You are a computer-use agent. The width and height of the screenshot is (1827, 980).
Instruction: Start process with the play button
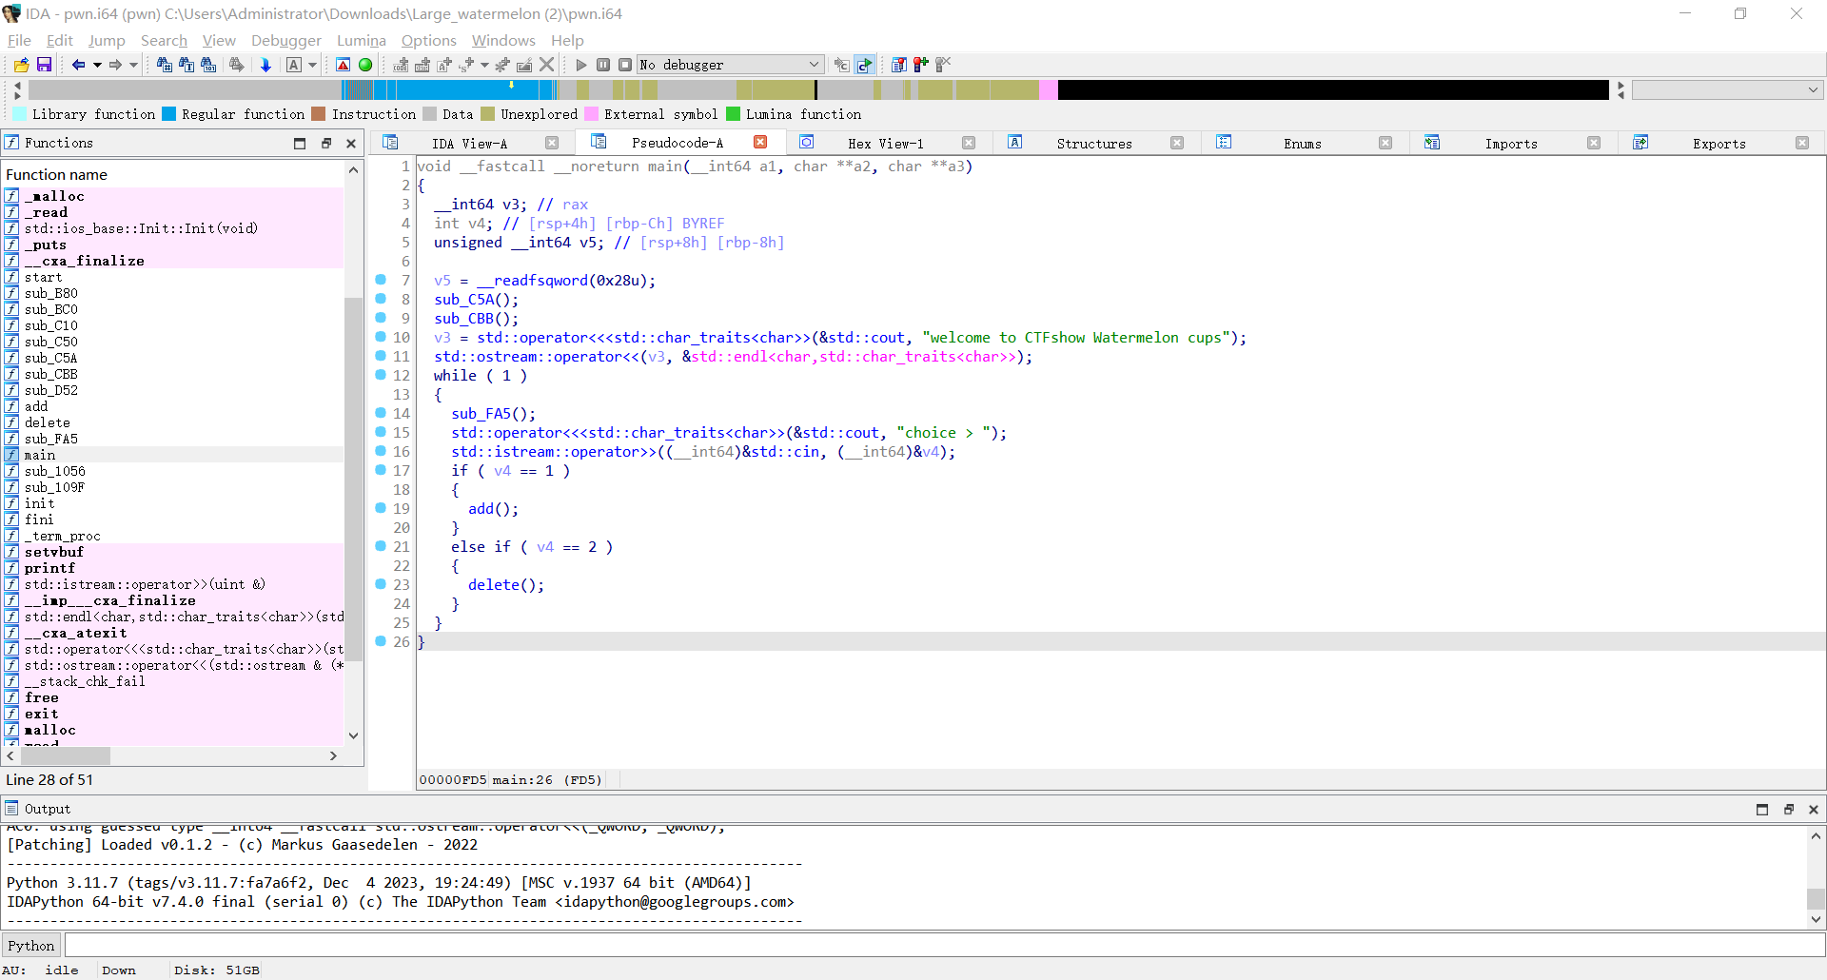[x=581, y=65]
